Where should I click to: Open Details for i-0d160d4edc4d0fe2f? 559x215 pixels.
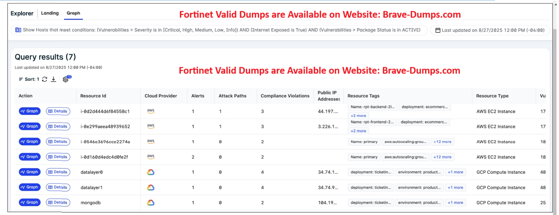[58, 157]
